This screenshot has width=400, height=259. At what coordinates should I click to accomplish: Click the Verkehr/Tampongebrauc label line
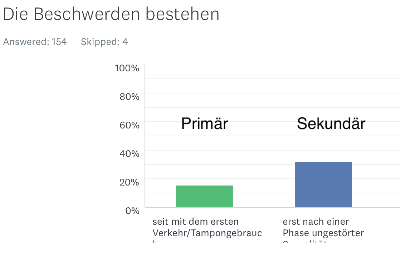pos(207,233)
